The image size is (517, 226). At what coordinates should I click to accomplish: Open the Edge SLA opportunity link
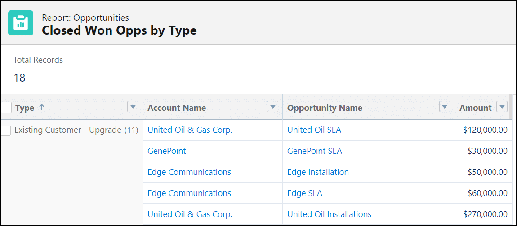coord(305,193)
